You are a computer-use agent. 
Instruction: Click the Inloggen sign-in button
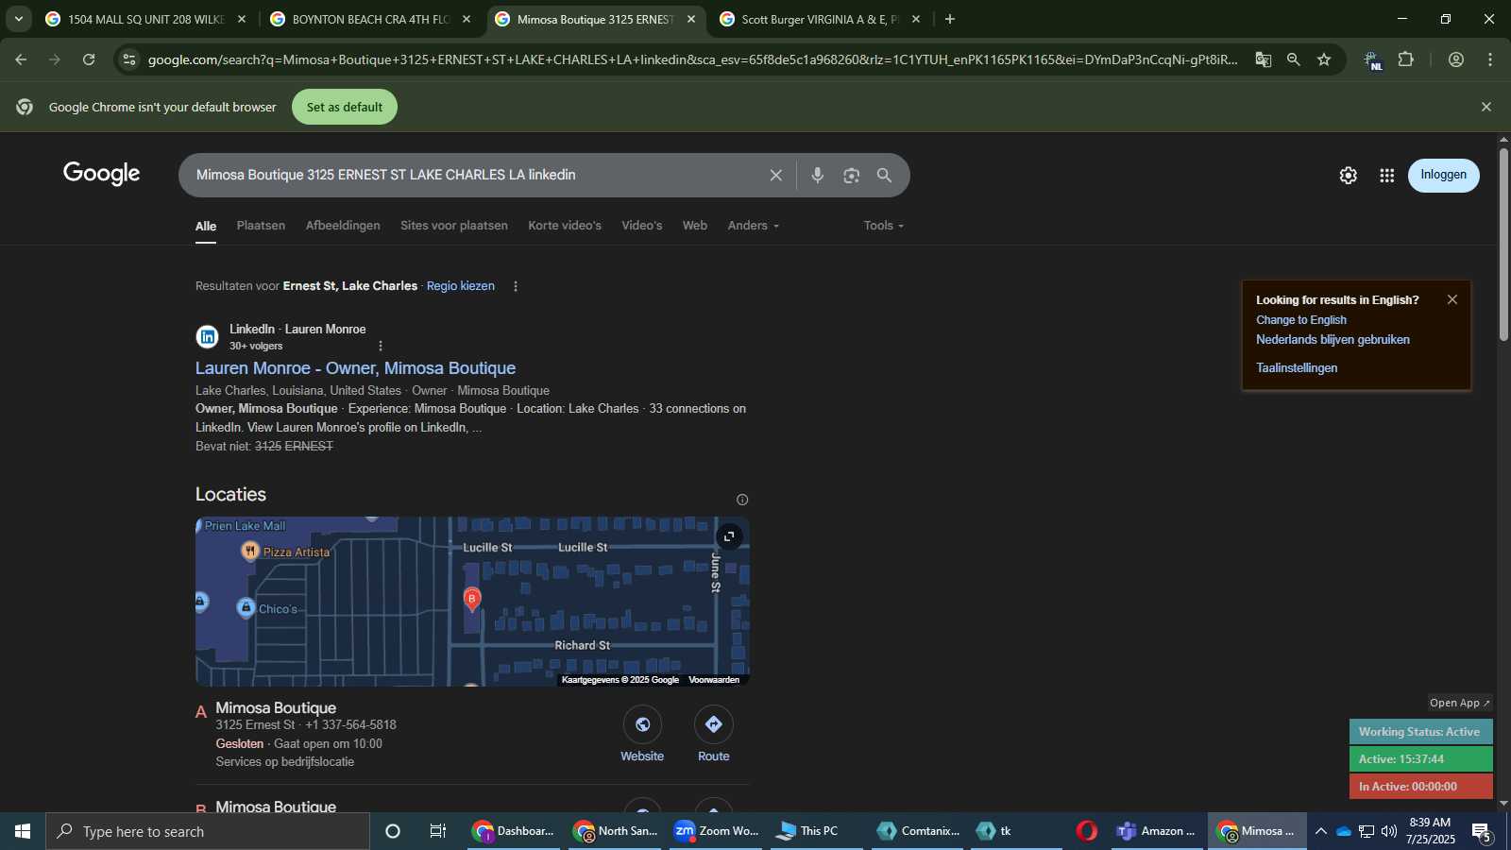click(x=1444, y=175)
